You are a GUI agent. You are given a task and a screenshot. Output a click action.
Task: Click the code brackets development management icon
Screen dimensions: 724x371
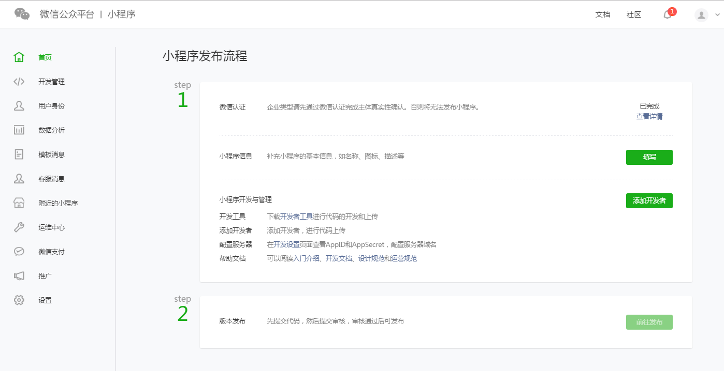click(19, 82)
